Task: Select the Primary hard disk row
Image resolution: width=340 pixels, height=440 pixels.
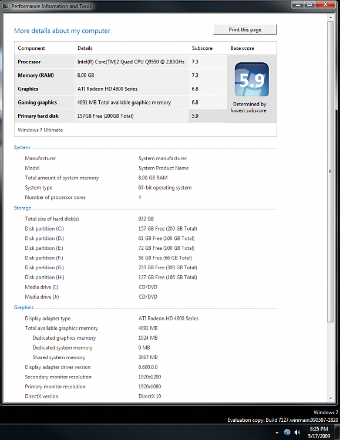Action: pos(121,116)
